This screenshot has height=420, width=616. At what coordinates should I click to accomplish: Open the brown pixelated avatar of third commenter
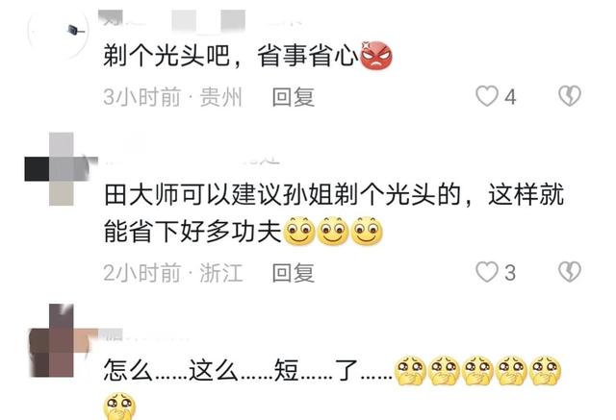[x=63, y=341]
